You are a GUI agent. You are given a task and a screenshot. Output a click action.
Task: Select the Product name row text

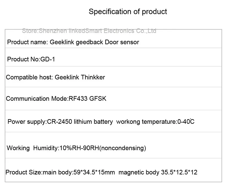pyautogui.click(x=73, y=42)
